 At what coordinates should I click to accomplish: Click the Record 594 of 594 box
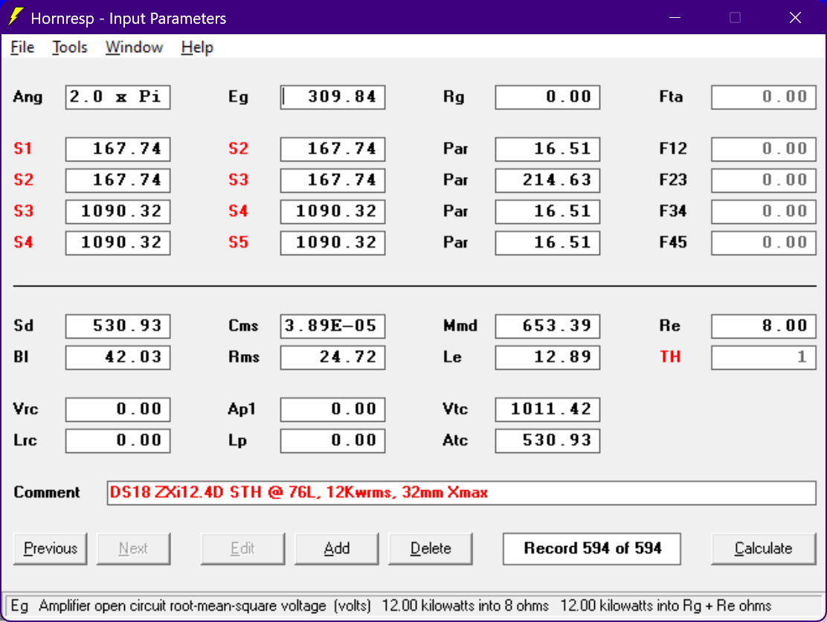point(592,548)
